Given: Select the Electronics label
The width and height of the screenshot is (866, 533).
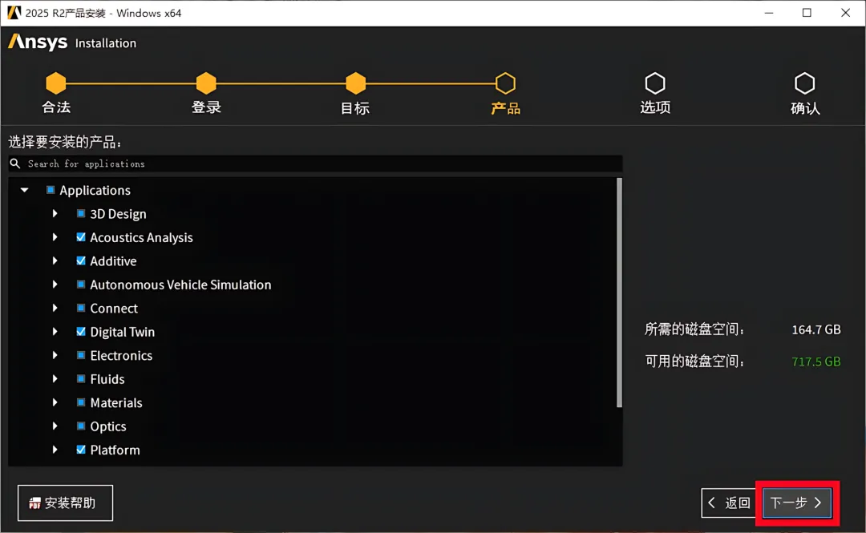Looking at the screenshot, I should click(121, 355).
